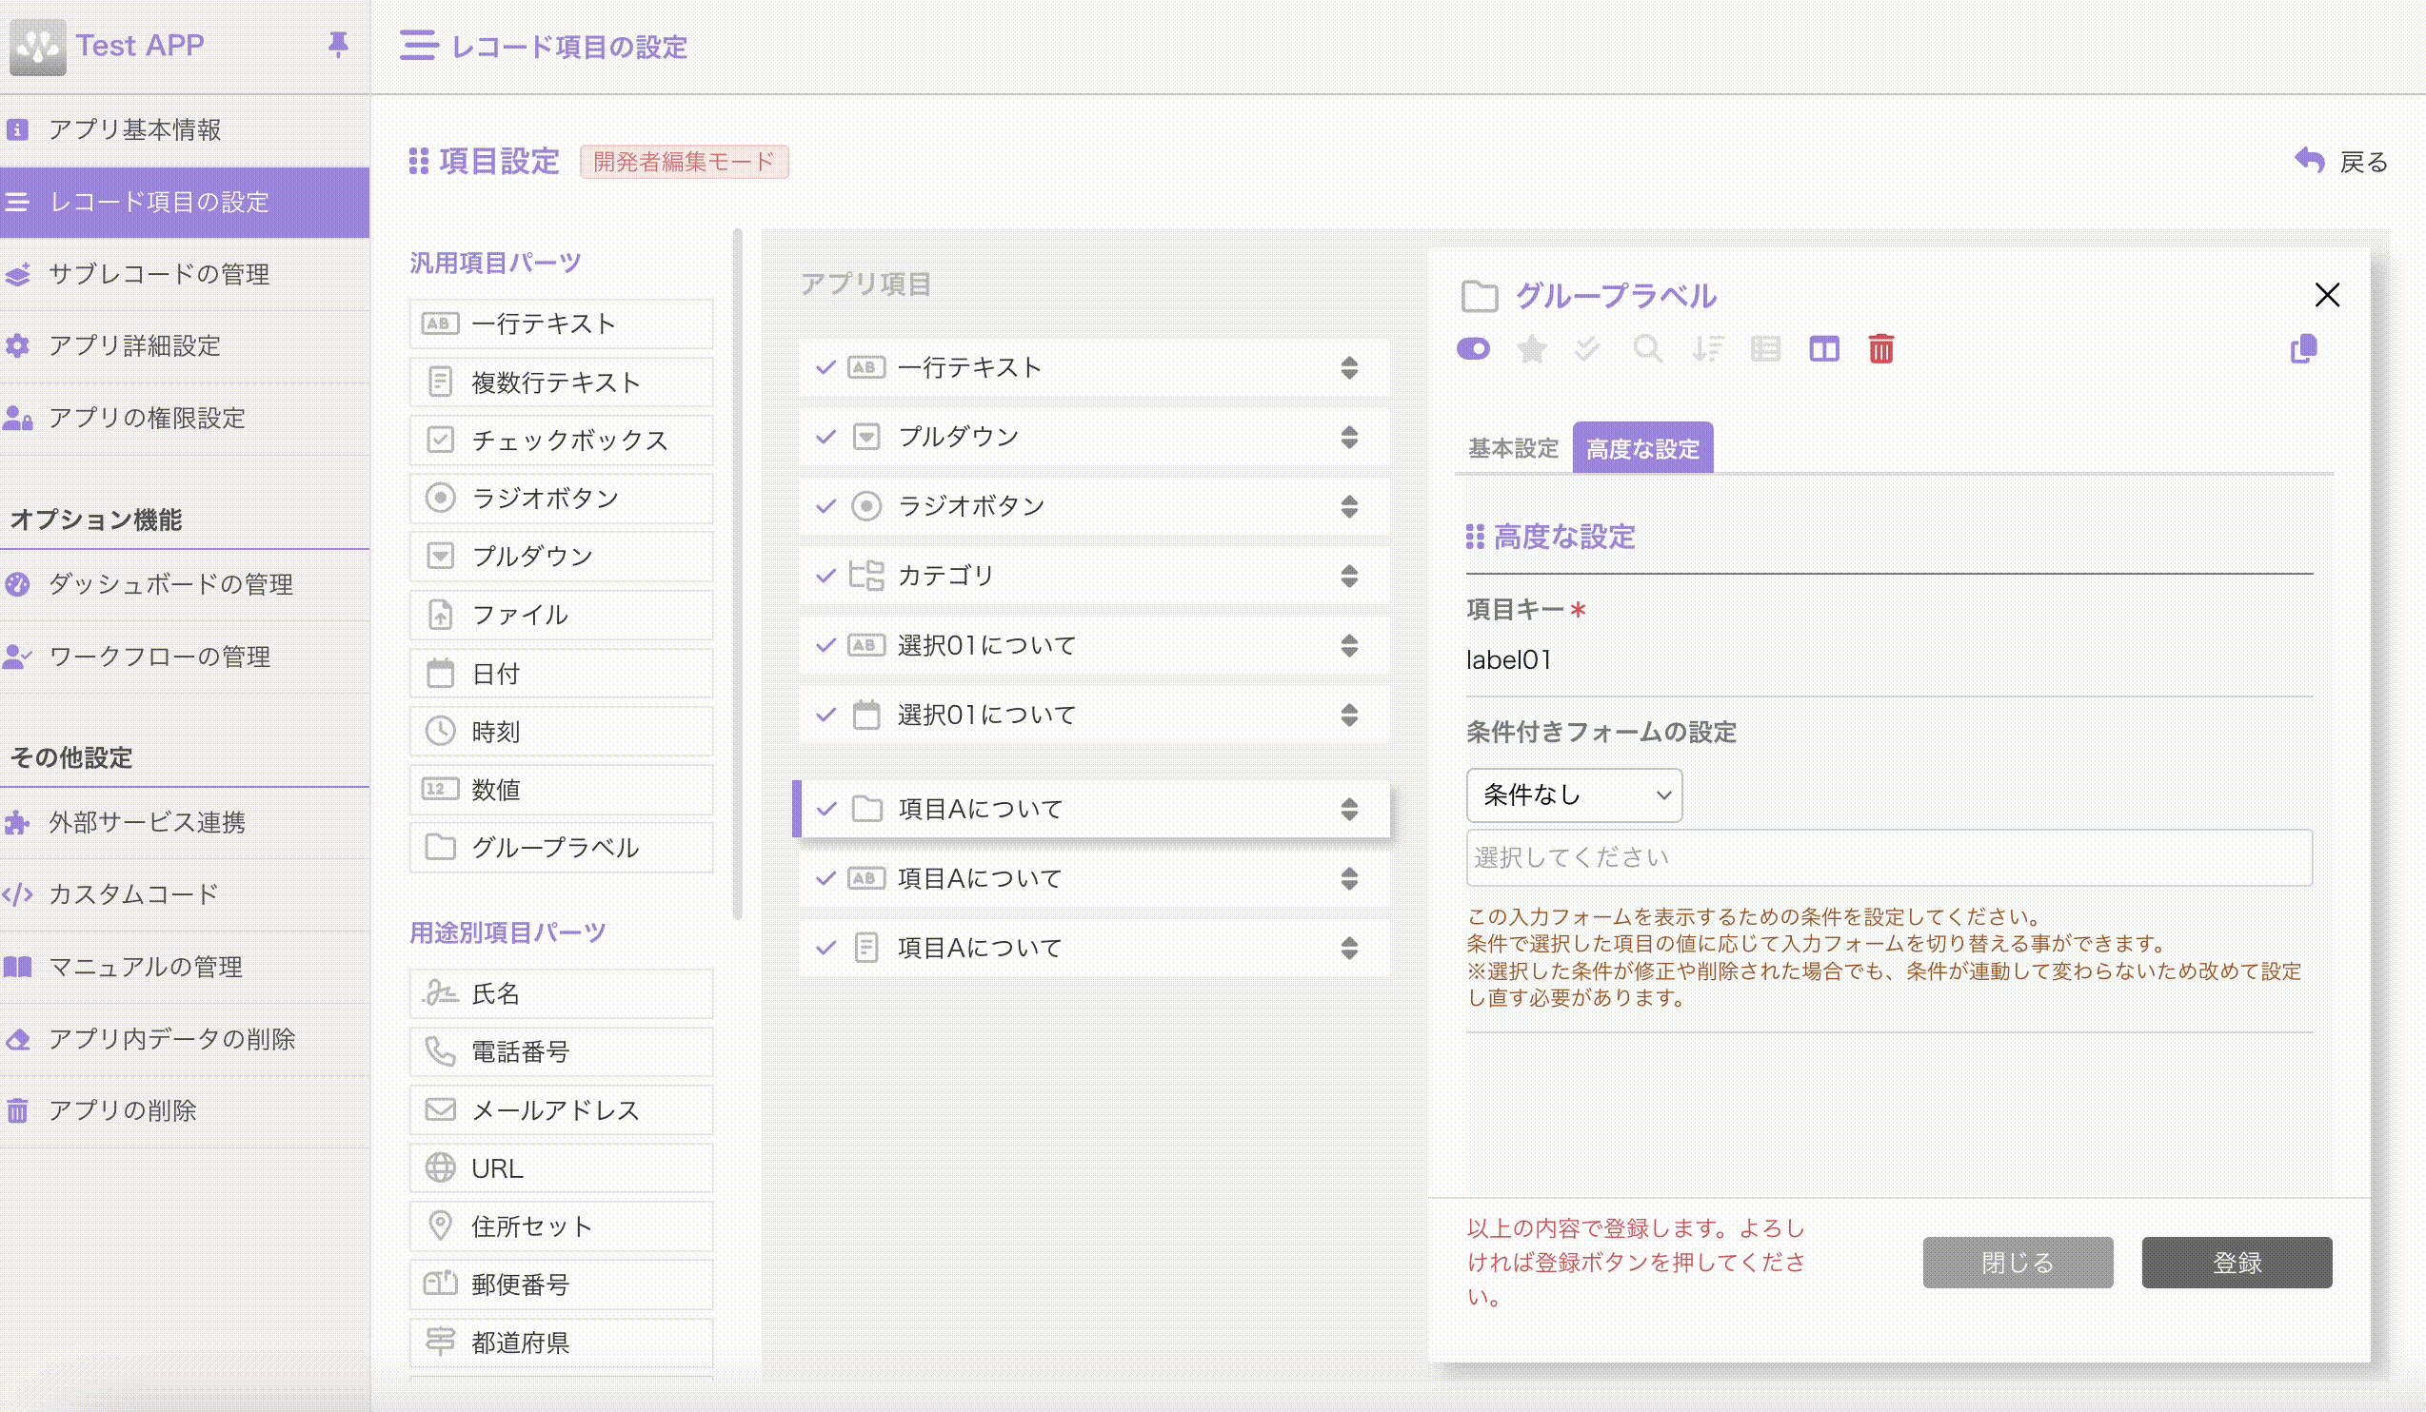The height and width of the screenshot is (1412, 2426).
Task: Select チェックボックス part
Action: coord(561,441)
